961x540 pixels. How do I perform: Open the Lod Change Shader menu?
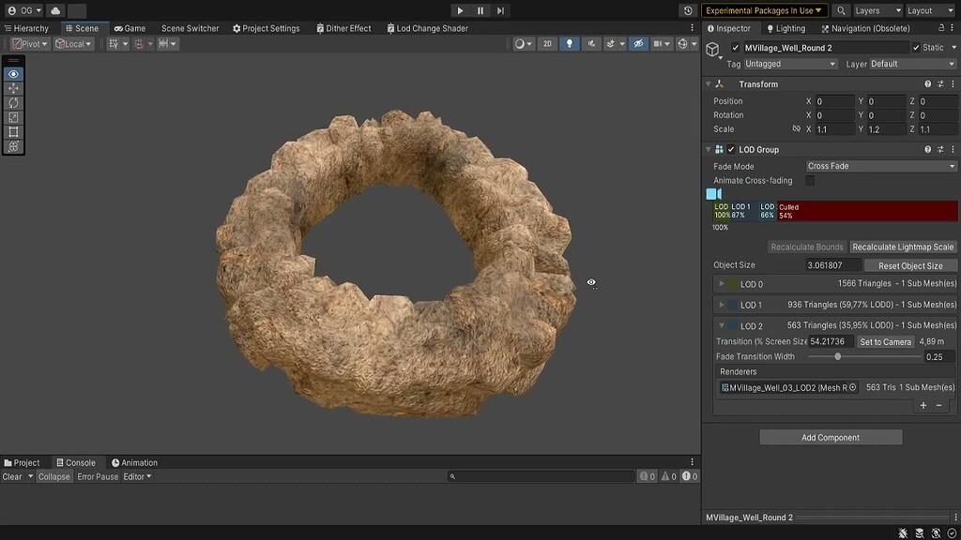click(x=427, y=28)
